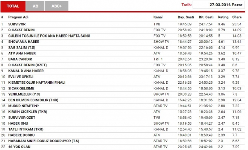Image resolution: width=248 pixels, height=150 pixels.
Task: Click BEN BILMEM ESIM BILIR (TKR)
Action: (x=33, y=100)
